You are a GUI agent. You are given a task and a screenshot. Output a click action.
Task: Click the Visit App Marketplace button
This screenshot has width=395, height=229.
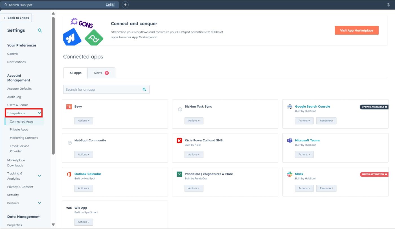click(x=357, y=30)
